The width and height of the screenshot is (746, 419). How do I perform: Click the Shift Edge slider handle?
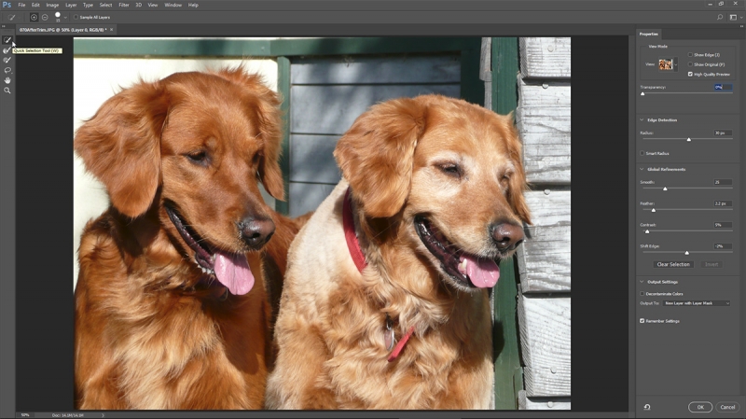[x=686, y=253]
